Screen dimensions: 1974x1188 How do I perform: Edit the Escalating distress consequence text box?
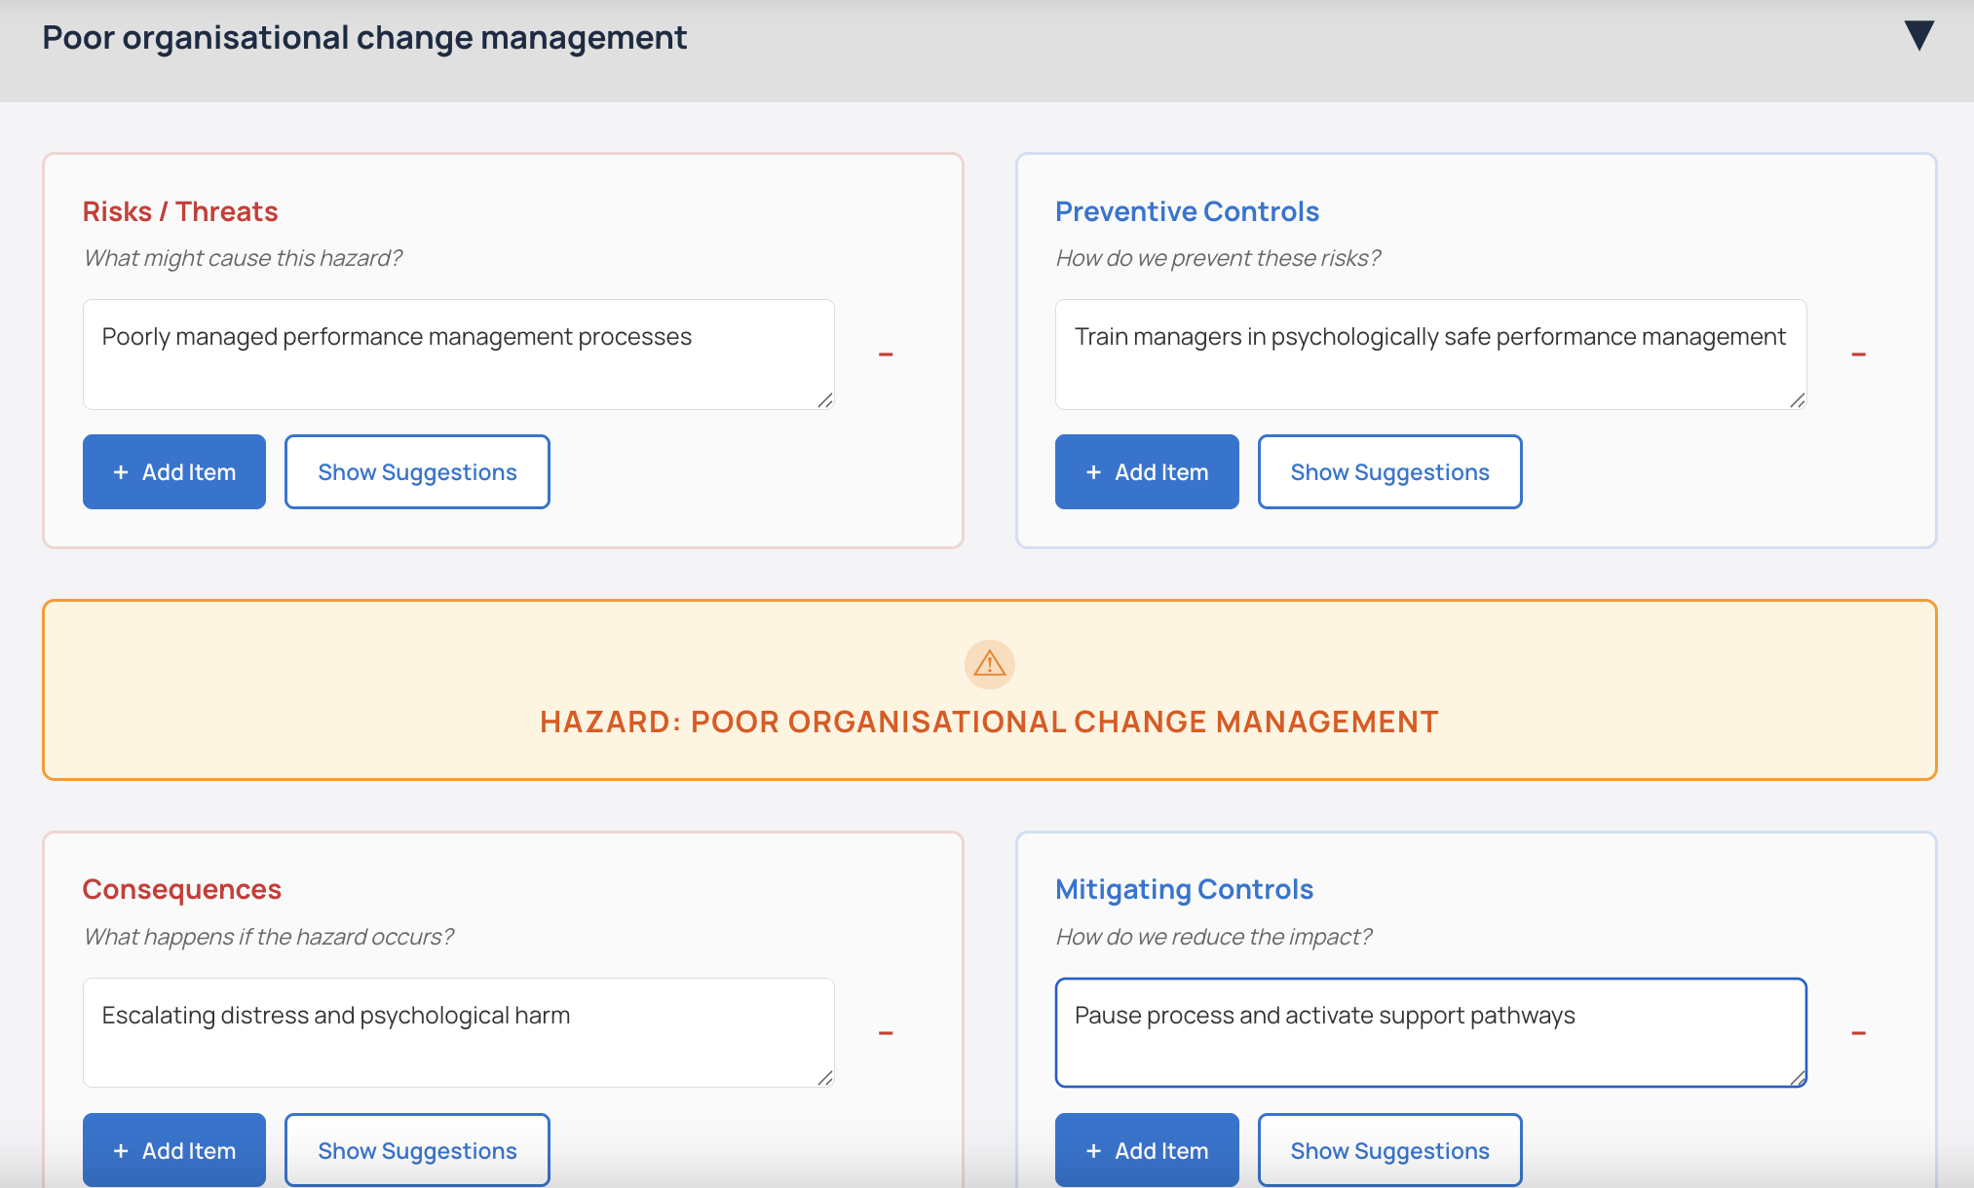(x=458, y=1033)
